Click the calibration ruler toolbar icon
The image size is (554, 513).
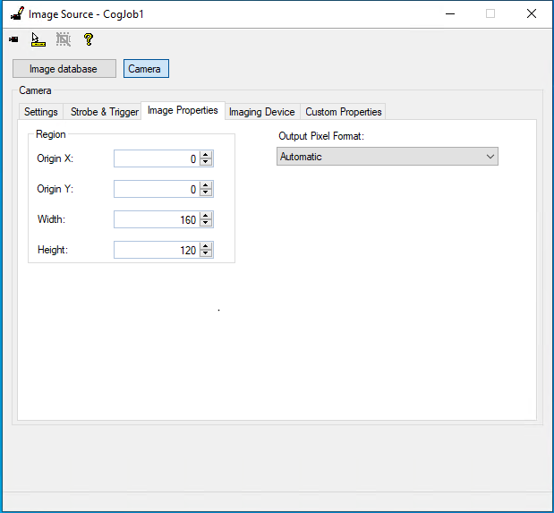point(38,39)
